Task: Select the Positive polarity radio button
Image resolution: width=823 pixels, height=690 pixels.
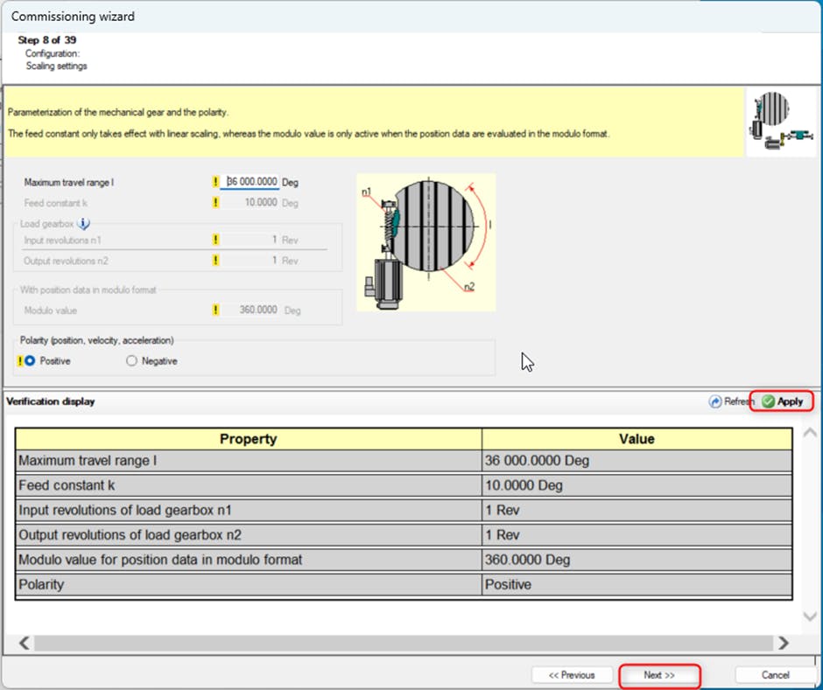Action: (30, 360)
